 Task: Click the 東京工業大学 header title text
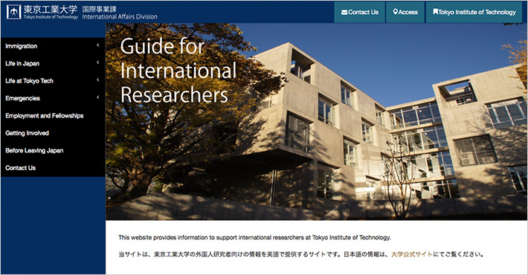(51, 10)
